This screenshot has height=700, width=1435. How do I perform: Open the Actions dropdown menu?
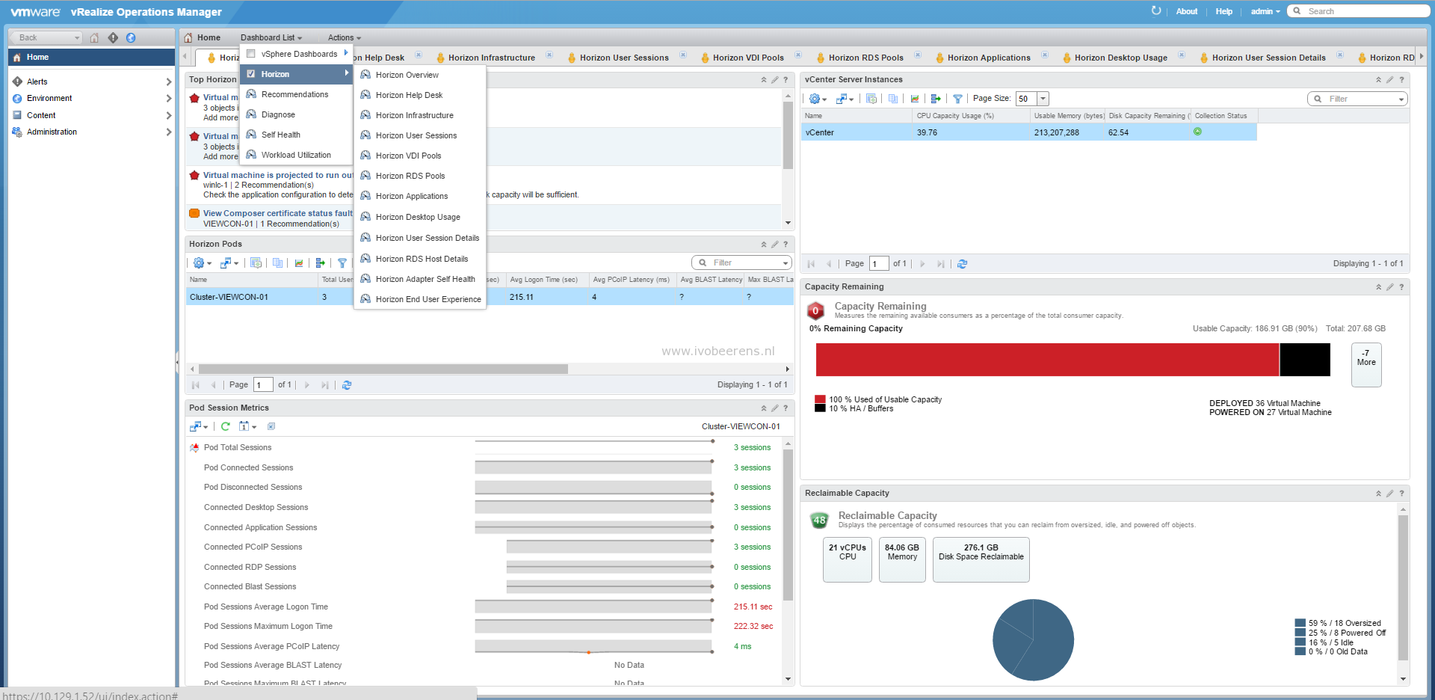[345, 37]
